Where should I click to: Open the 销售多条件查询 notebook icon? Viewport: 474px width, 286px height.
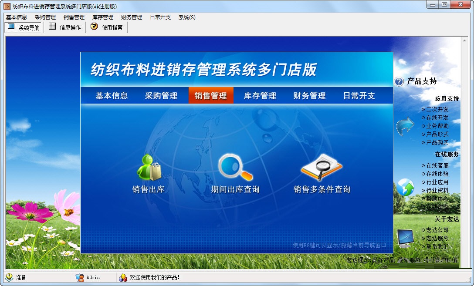click(322, 167)
